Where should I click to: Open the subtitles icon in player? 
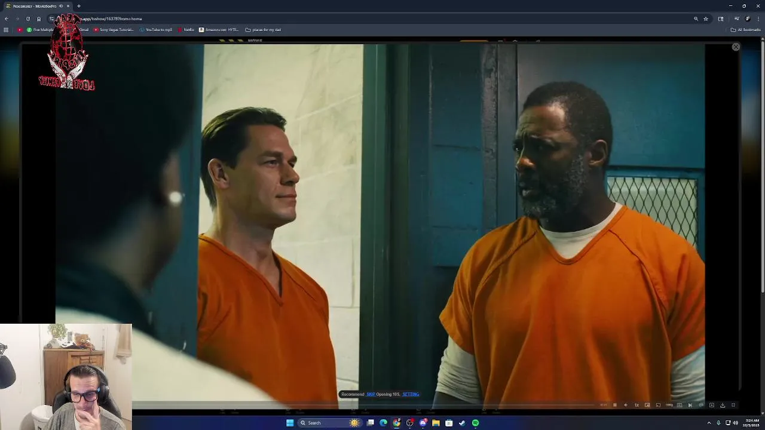coord(680,405)
